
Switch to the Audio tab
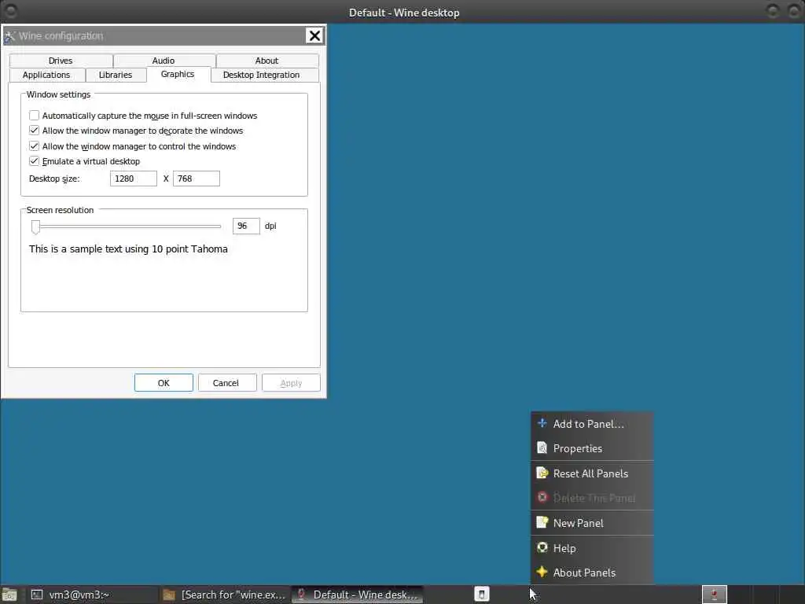pyautogui.click(x=164, y=61)
